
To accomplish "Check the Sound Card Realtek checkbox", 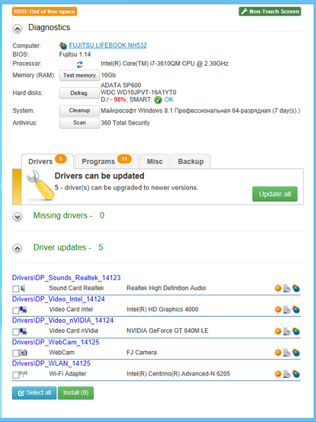I will tap(16, 289).
